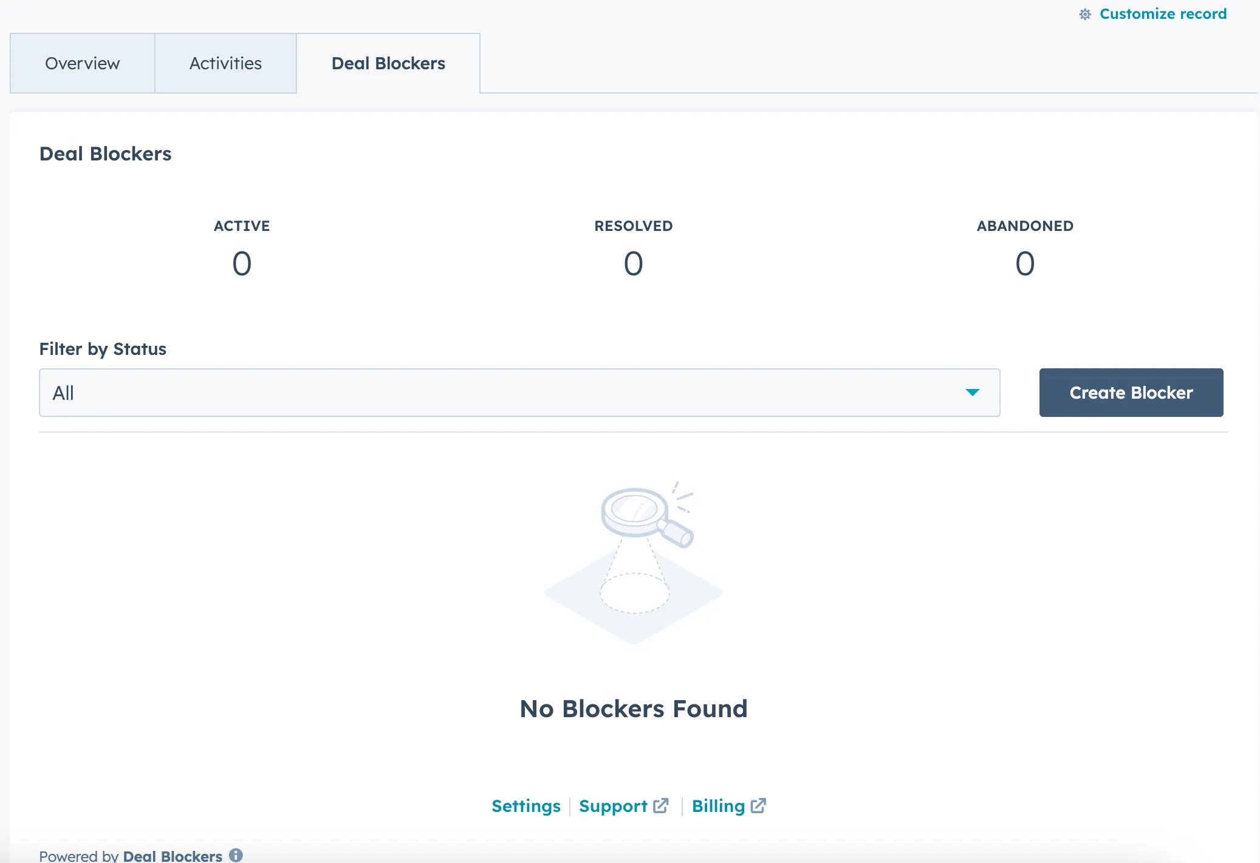Click the Abandoned blockers count

[1025, 264]
